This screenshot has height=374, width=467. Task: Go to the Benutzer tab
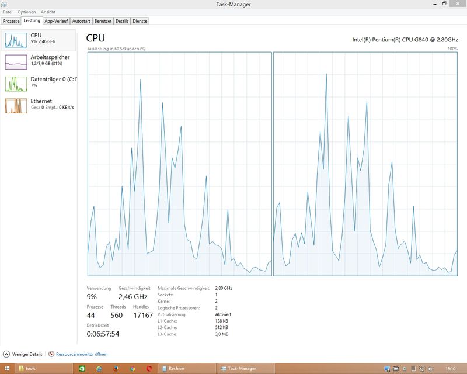tap(103, 21)
